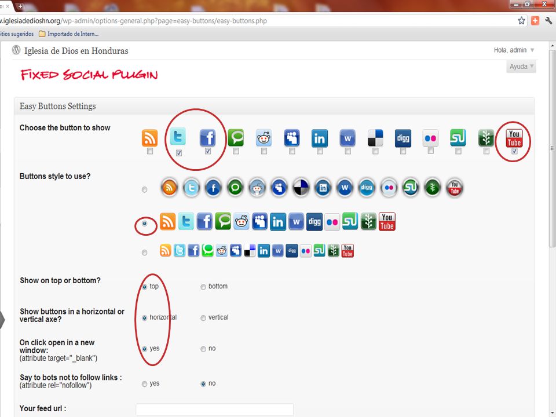556x417 pixels.
Task: Click the small YouTube icon in third style row
Action: (x=348, y=251)
